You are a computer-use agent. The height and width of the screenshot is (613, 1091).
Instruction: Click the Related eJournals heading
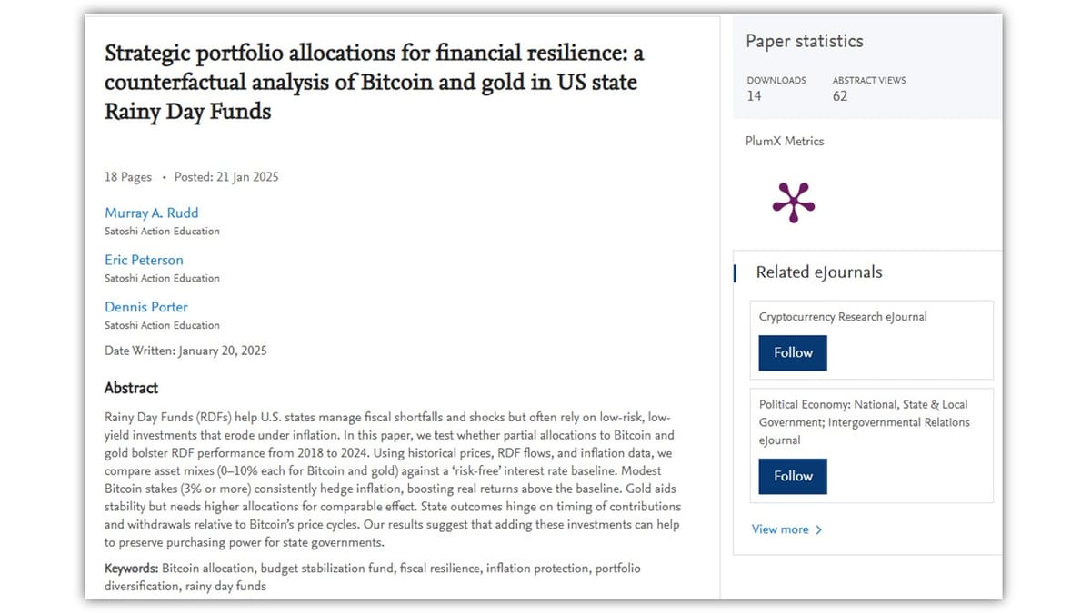(x=819, y=272)
